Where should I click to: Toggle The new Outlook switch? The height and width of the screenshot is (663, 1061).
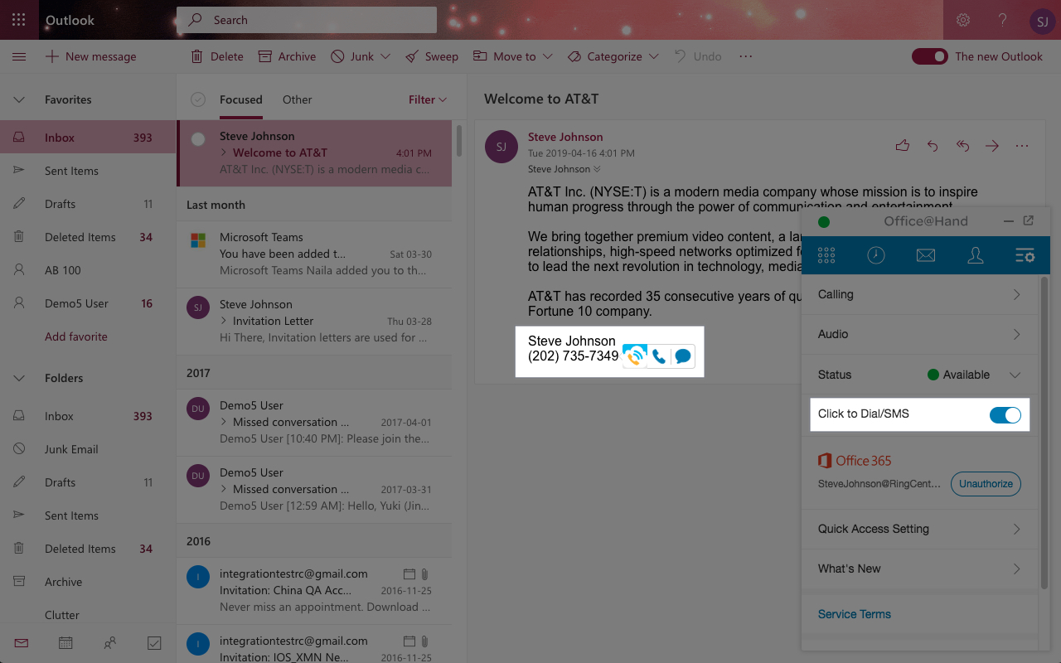point(929,56)
